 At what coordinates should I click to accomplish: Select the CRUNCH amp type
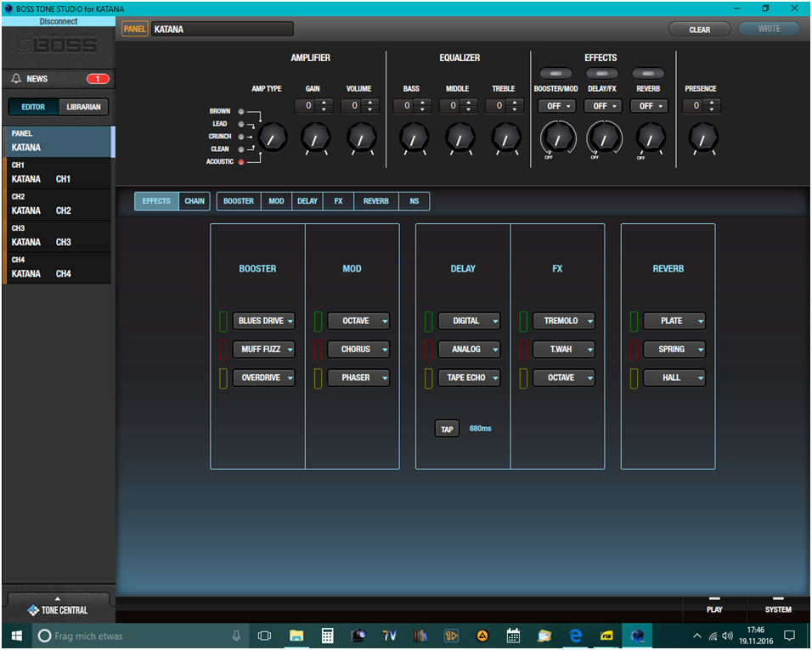coord(241,137)
